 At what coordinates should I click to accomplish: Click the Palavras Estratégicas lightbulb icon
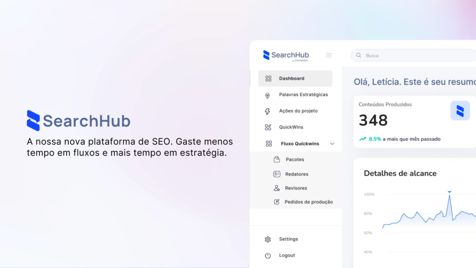coord(268,94)
